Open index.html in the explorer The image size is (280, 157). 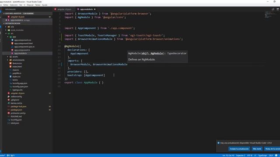pos(17,67)
